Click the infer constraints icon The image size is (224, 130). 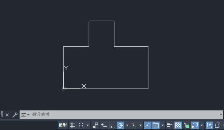95,125
